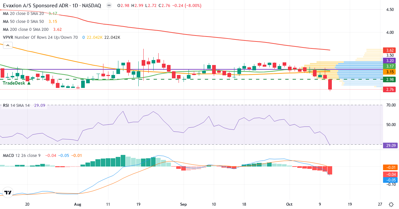399x209 pixels.
Task: Click the 11 date label on time axis
Action: pyautogui.click(x=108, y=204)
